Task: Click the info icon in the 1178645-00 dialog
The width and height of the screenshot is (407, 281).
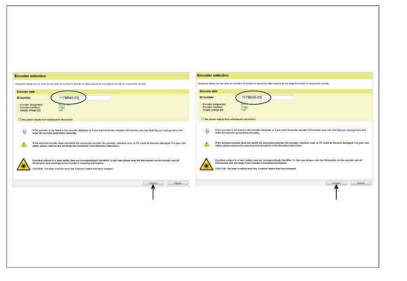Action: pos(206,131)
